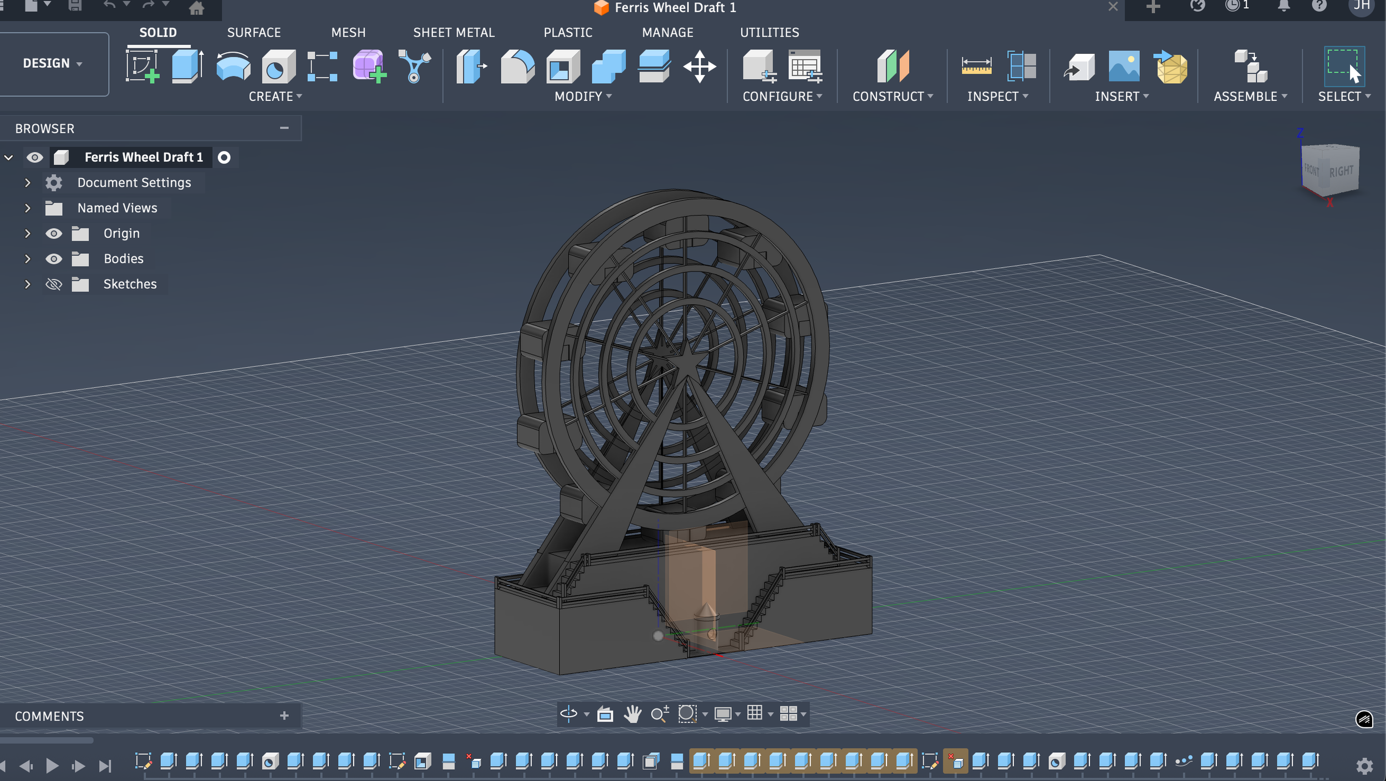The image size is (1386, 781).
Task: Switch to the UTILITIES tab
Action: click(770, 33)
